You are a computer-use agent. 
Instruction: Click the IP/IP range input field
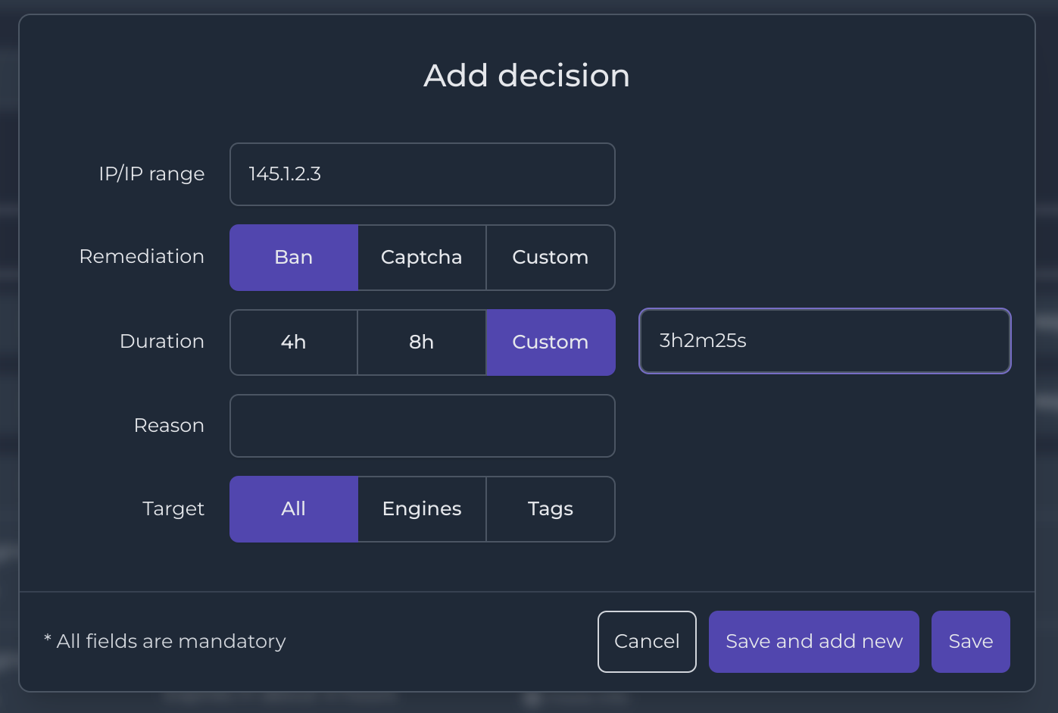(422, 174)
